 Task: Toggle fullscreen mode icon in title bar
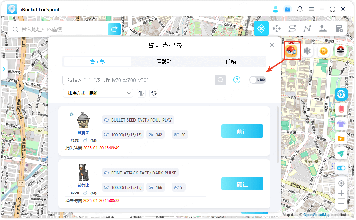point(332,9)
